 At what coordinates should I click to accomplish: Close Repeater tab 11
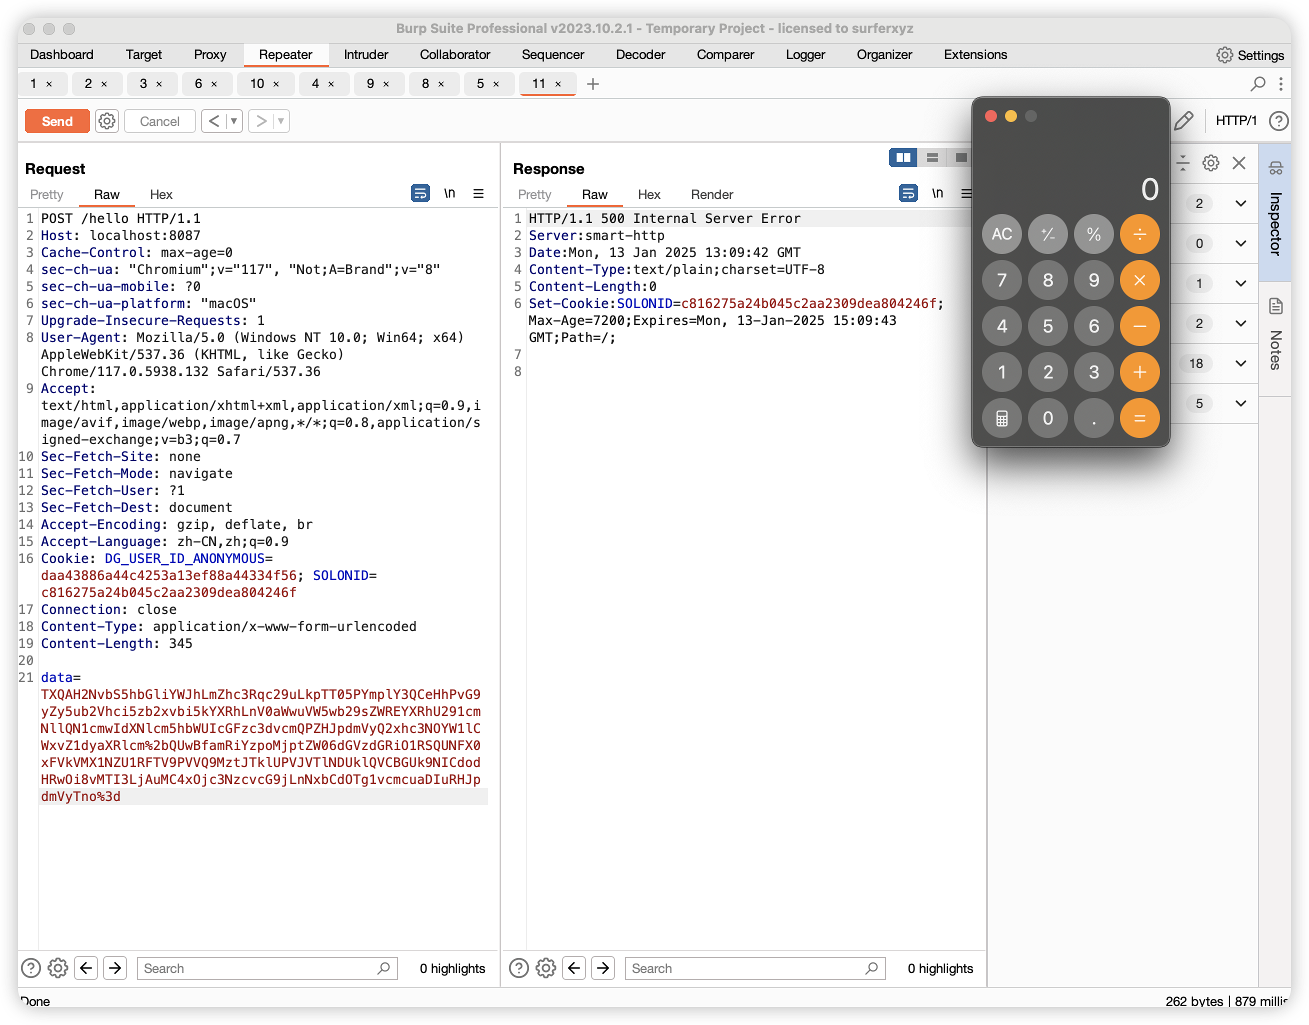point(558,84)
